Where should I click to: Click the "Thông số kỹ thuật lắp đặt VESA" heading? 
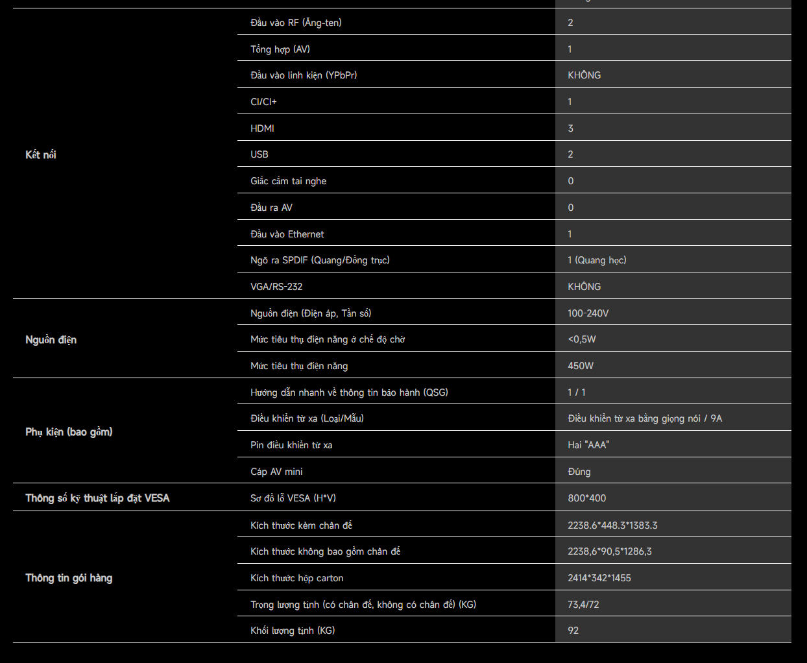(x=97, y=498)
